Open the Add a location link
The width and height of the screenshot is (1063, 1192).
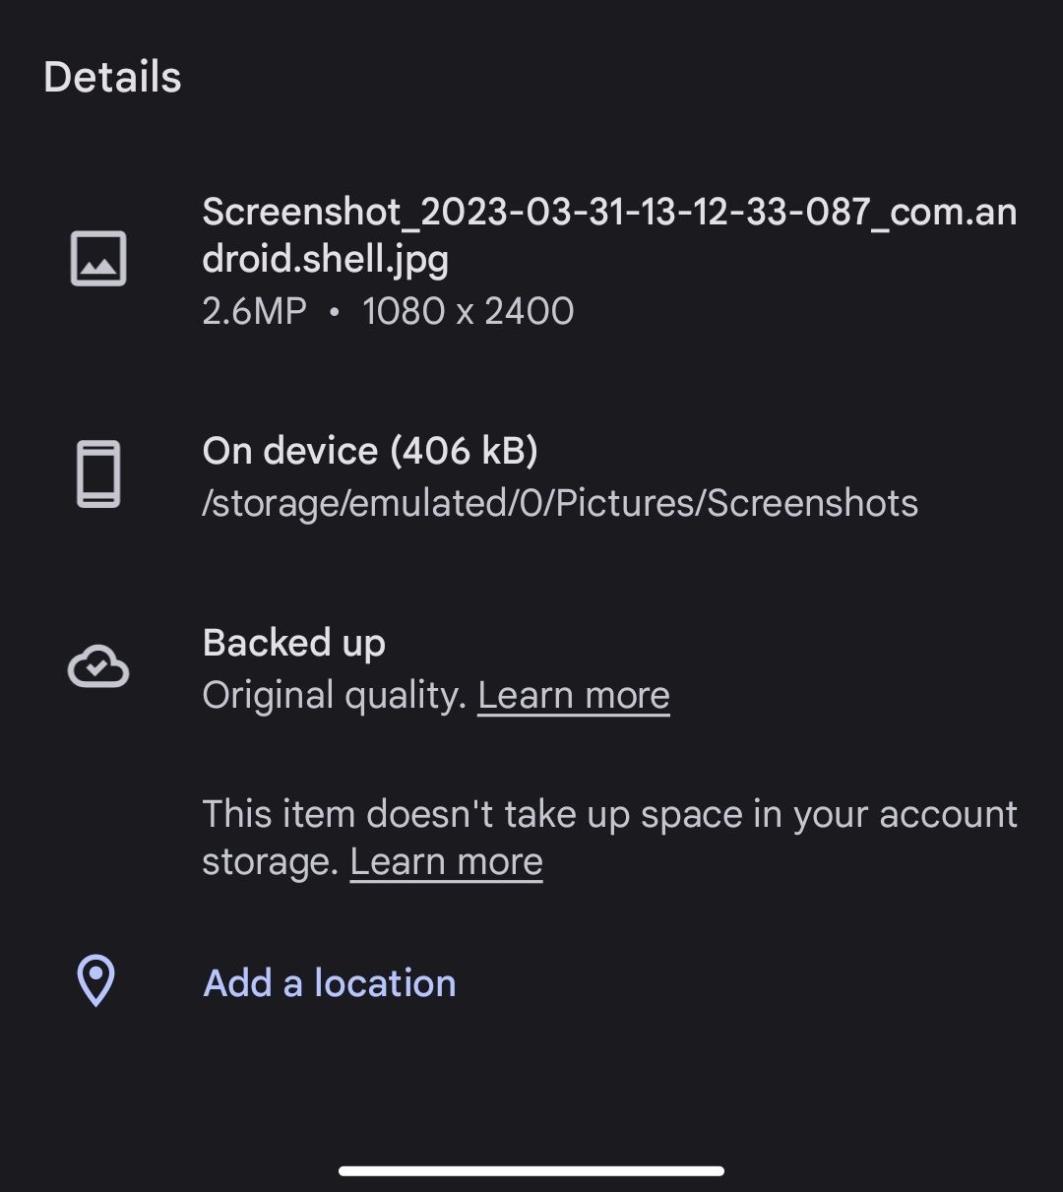pyautogui.click(x=329, y=983)
